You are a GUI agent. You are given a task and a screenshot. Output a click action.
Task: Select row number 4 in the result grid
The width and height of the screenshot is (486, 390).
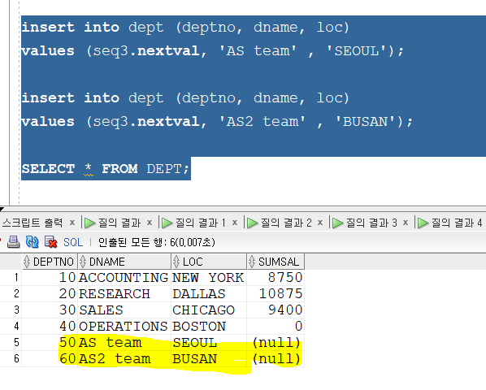(11, 326)
